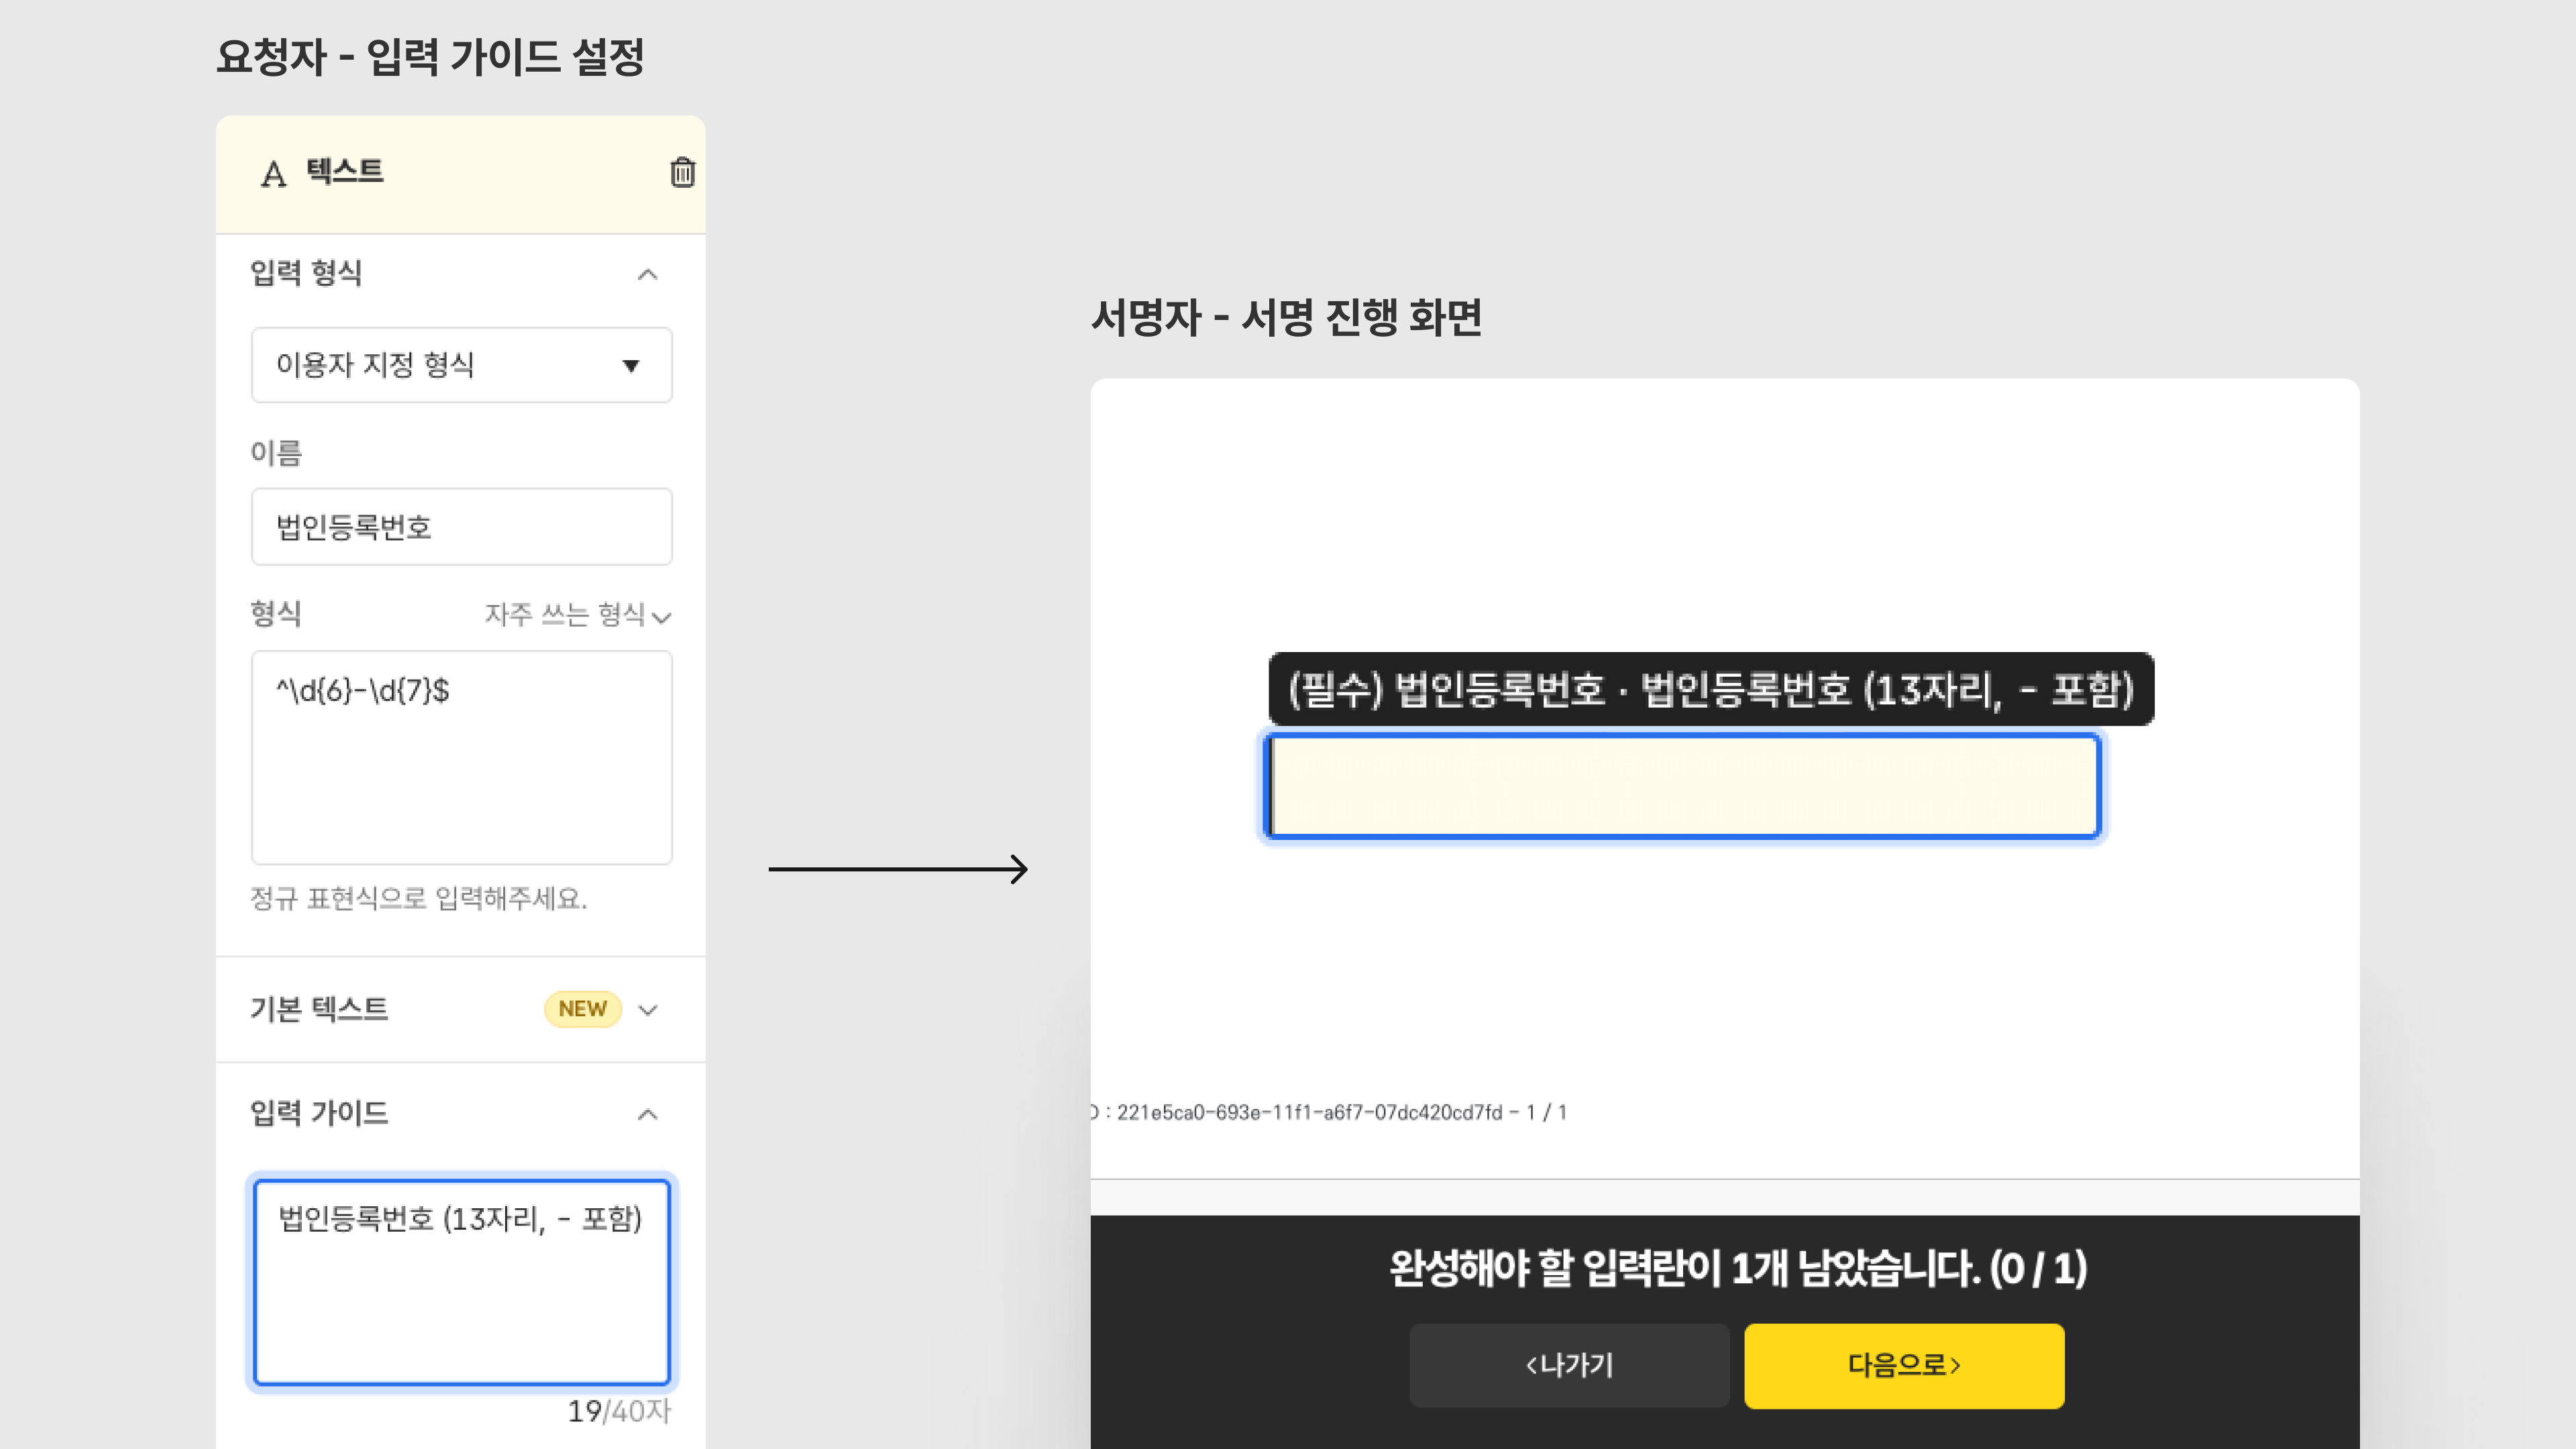Open the 이용자 지정 형식 dropdown
The width and height of the screenshot is (2576, 1449).
(x=461, y=365)
